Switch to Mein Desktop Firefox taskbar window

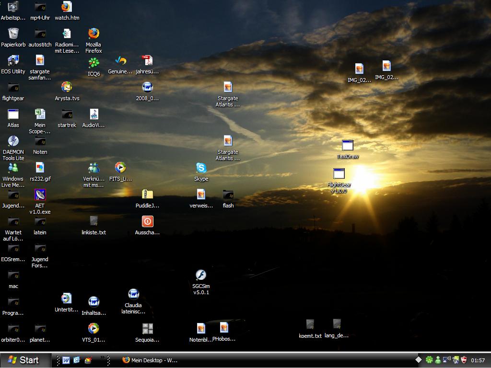click(x=150, y=360)
